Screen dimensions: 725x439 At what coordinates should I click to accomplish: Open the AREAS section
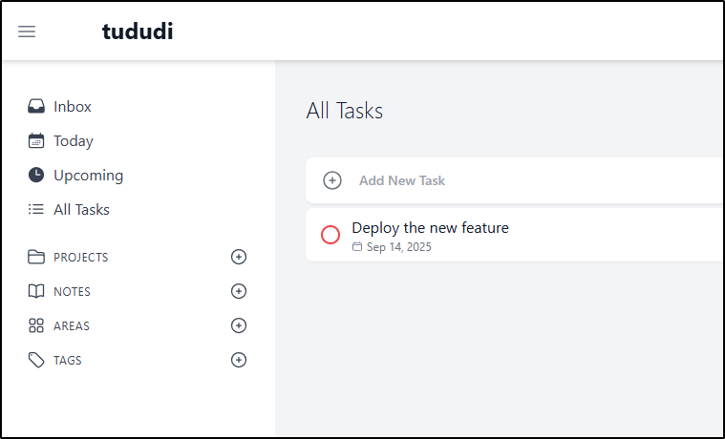[72, 326]
